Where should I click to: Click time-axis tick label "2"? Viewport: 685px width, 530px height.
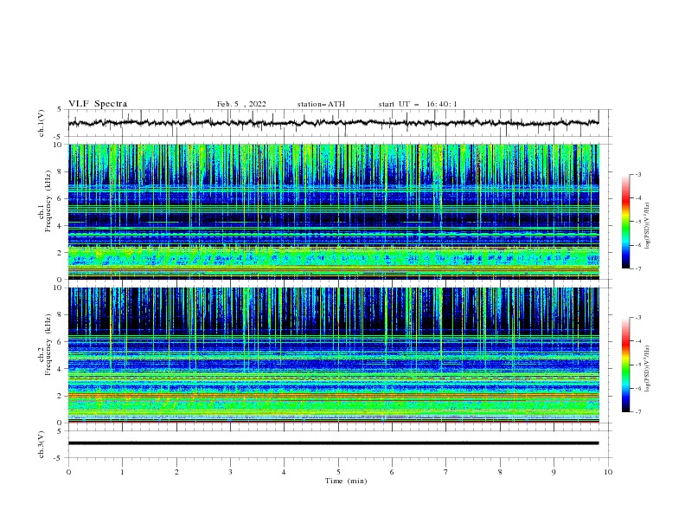(x=176, y=472)
